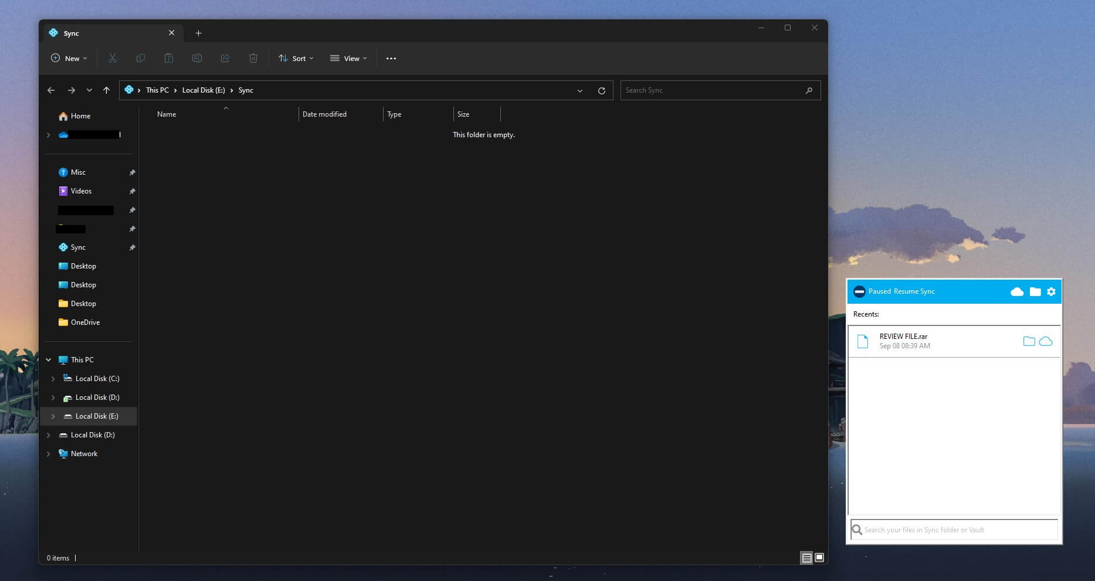Click This PC in breadcrumb path
The height and width of the screenshot is (581, 1095).
(157, 90)
